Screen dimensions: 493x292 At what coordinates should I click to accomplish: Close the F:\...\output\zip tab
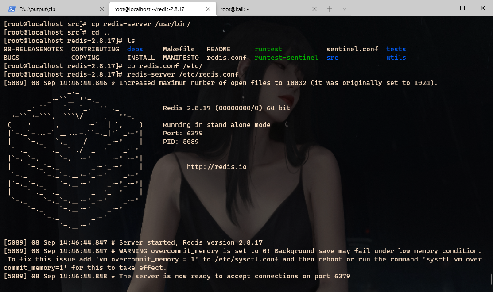101,9
